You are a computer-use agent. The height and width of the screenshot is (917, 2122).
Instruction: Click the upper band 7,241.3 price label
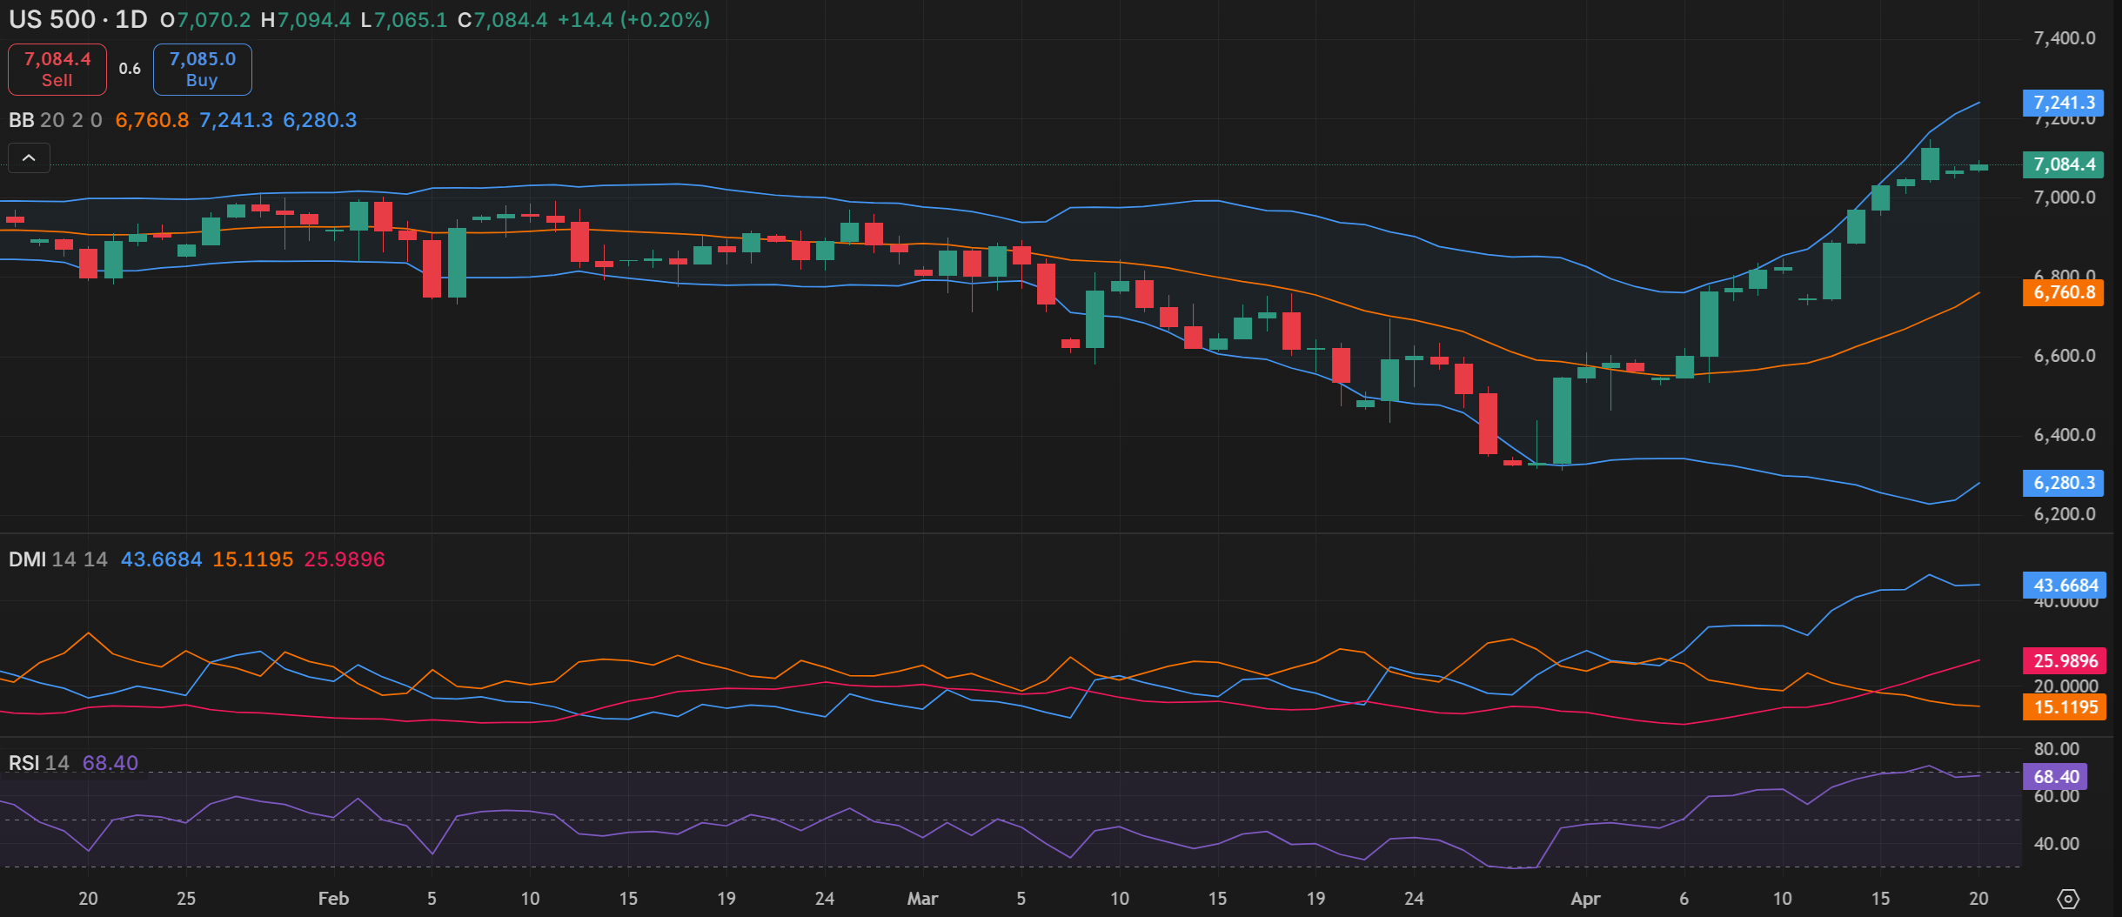click(x=2064, y=103)
